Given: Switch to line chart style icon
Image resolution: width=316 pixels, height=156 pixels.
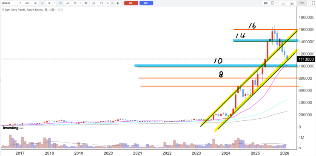Looking at the screenshot, I should (x=68, y=3).
